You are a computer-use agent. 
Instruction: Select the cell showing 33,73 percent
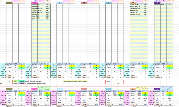[x=139, y=91]
